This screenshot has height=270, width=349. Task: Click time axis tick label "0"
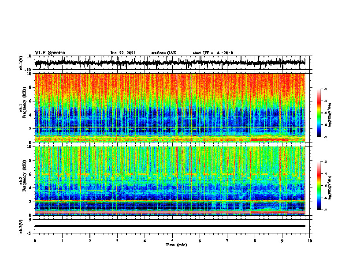[x=35, y=241]
